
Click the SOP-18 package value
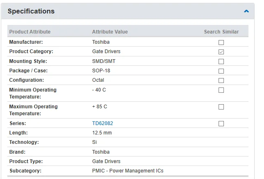[101, 70]
